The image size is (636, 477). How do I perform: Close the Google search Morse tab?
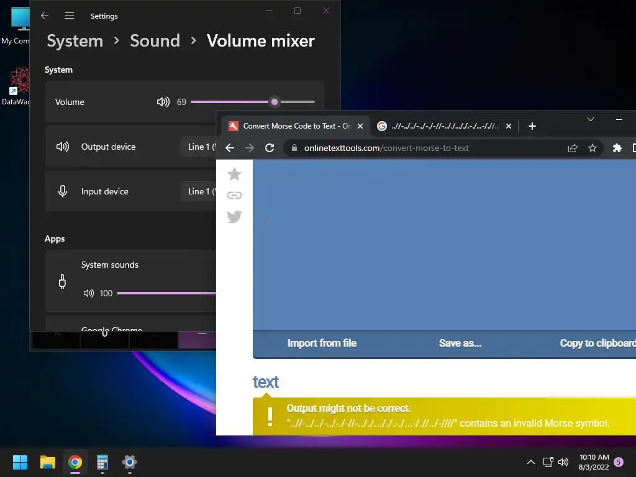tap(508, 126)
